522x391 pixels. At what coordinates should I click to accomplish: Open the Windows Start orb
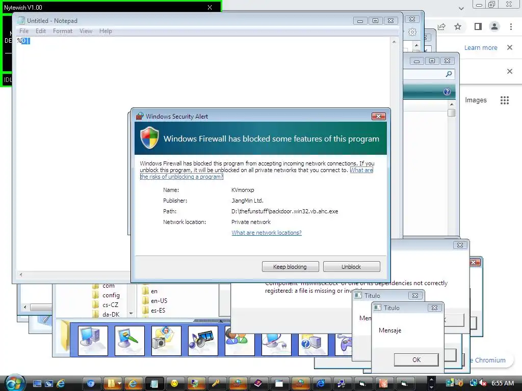(14, 383)
